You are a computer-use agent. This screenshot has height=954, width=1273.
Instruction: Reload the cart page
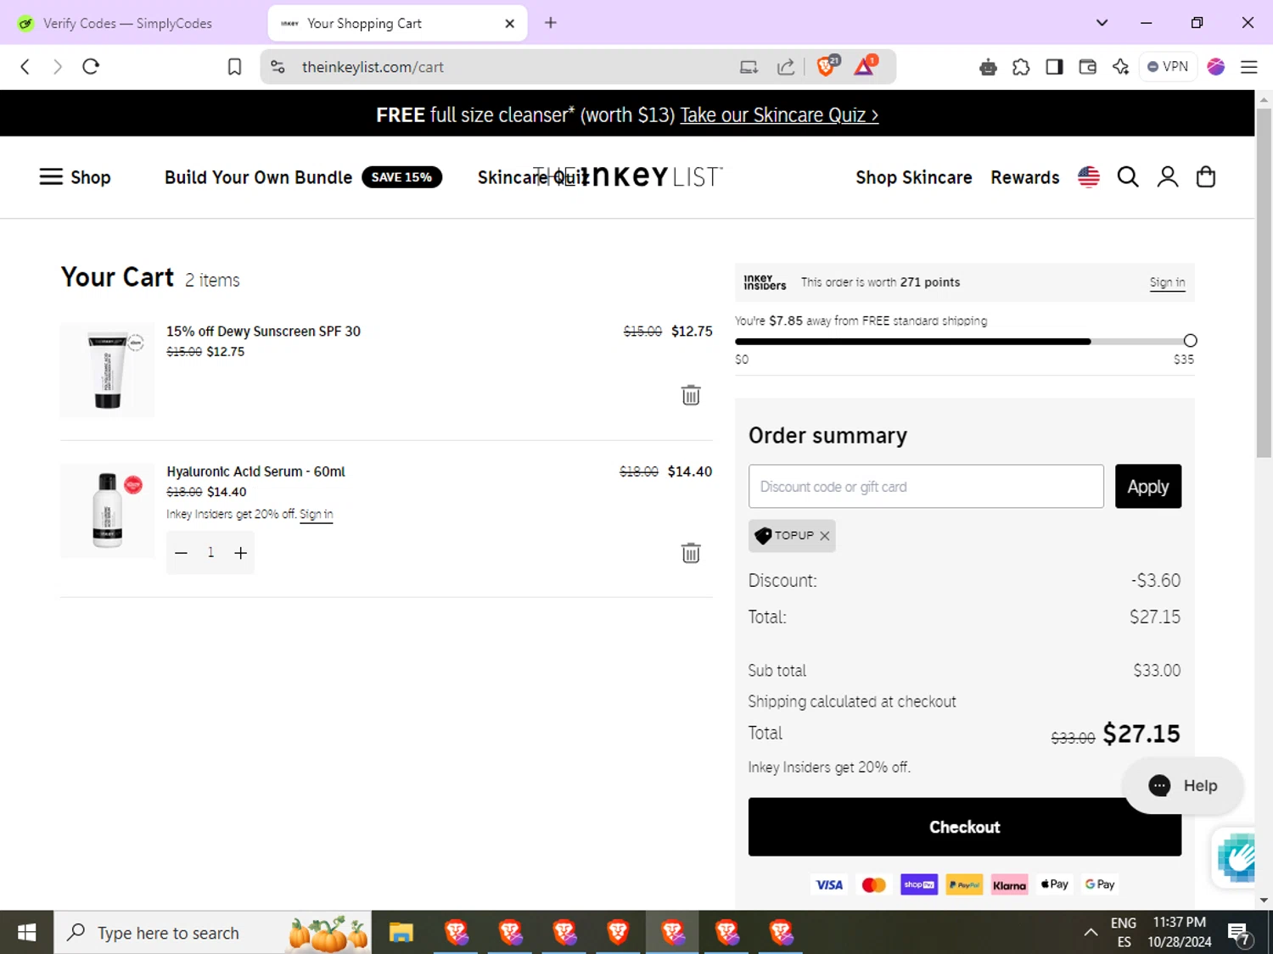[91, 66]
